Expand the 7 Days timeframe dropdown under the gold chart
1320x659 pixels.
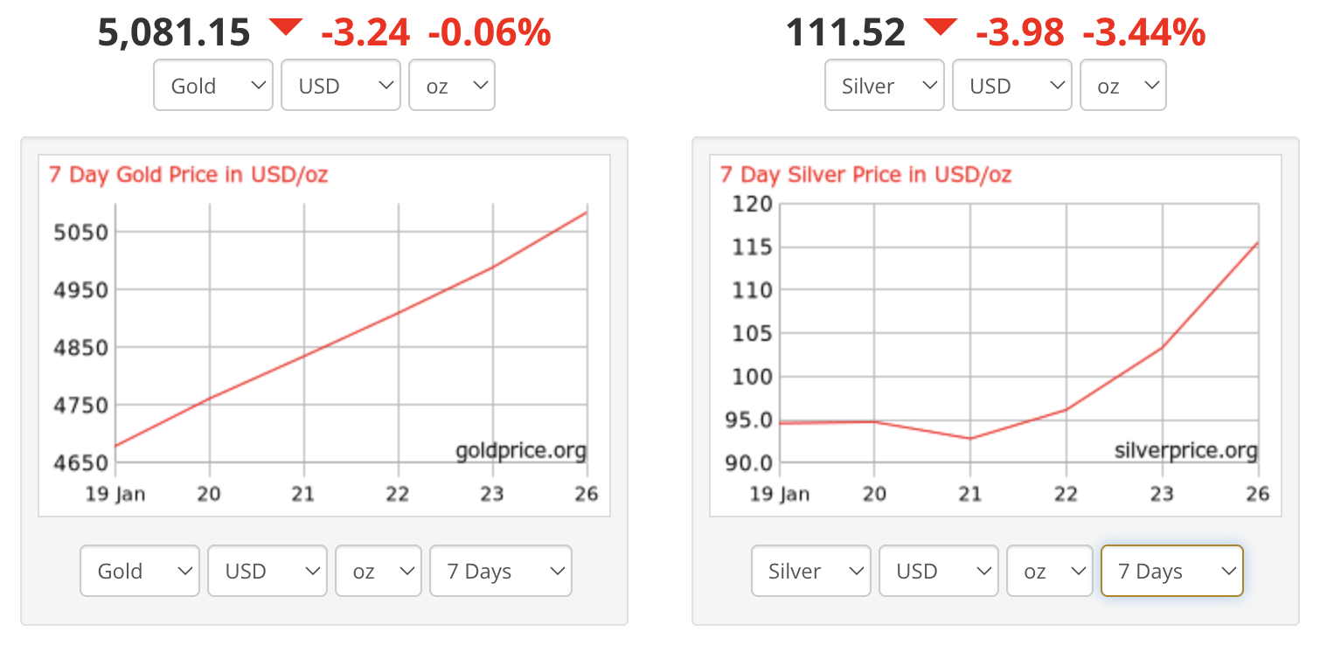(500, 570)
